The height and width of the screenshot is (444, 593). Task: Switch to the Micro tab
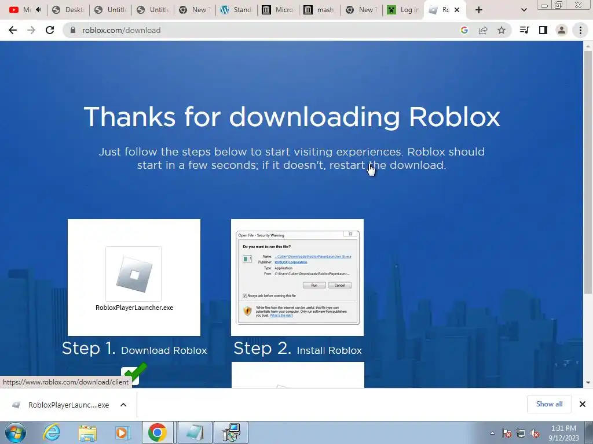[278, 10]
